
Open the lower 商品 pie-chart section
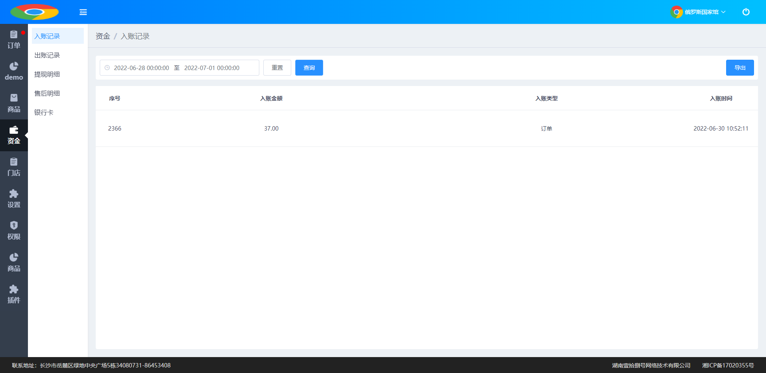pos(14,263)
